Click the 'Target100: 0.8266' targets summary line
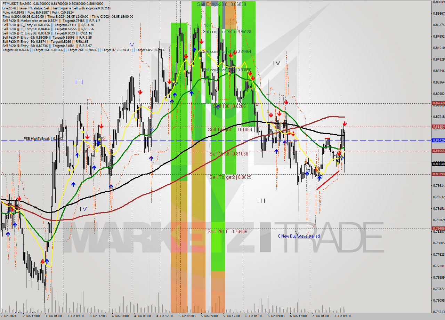 click(83, 50)
